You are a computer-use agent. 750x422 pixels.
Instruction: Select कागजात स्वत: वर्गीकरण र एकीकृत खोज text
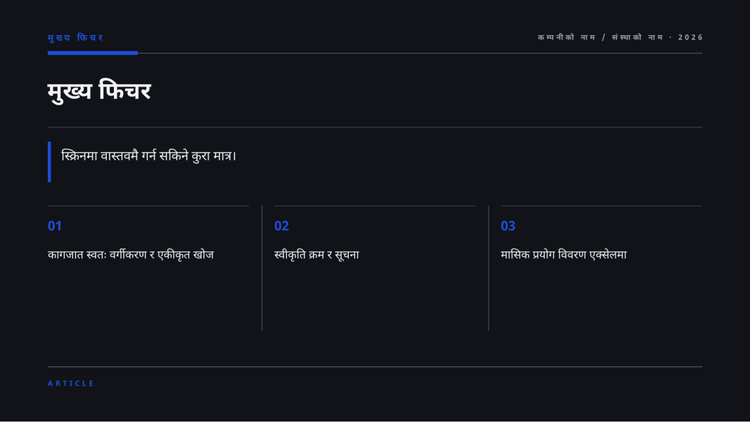click(x=131, y=255)
